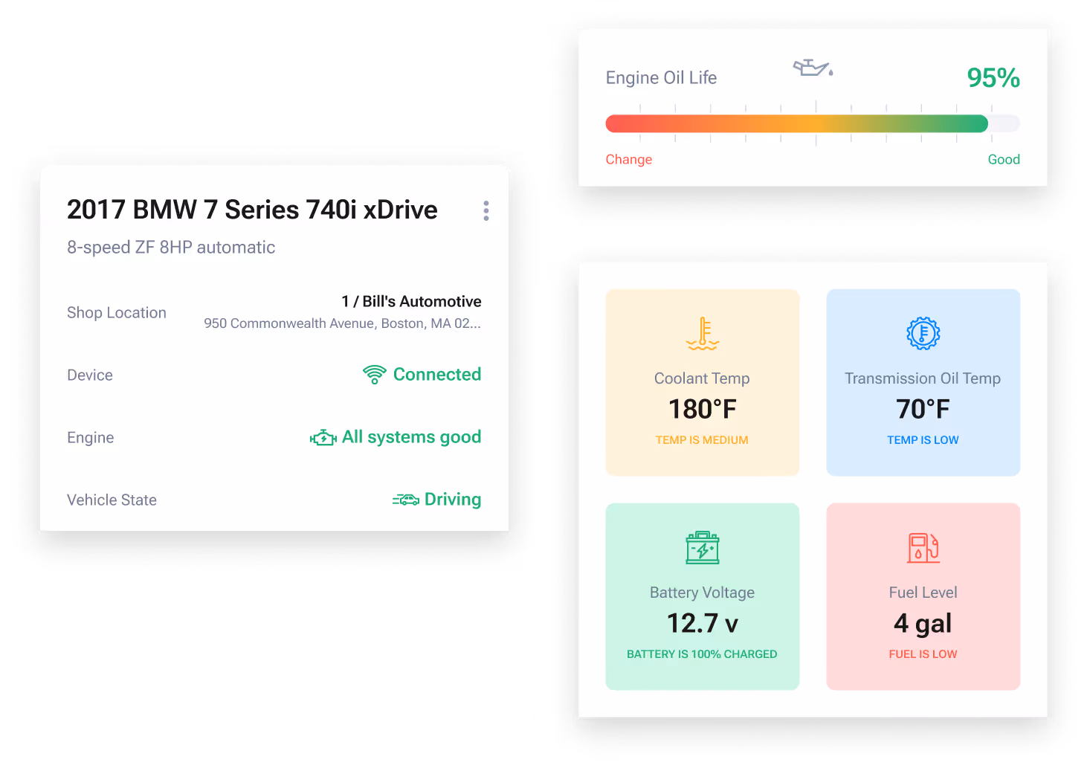This screenshot has height=768, width=1087.
Task: Click the Wi-Fi connected icon
Action: pos(374,375)
